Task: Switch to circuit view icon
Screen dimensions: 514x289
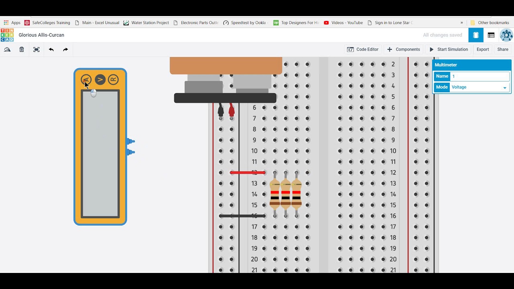Action: (x=476, y=35)
